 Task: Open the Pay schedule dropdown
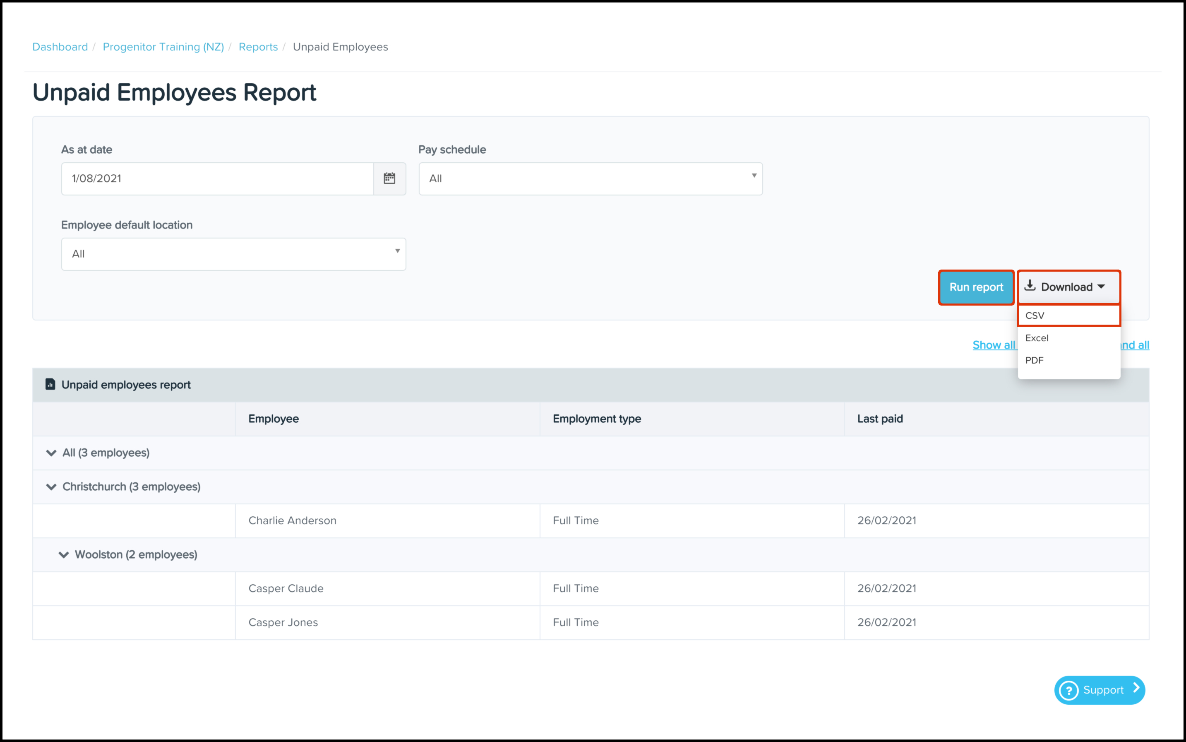(590, 178)
